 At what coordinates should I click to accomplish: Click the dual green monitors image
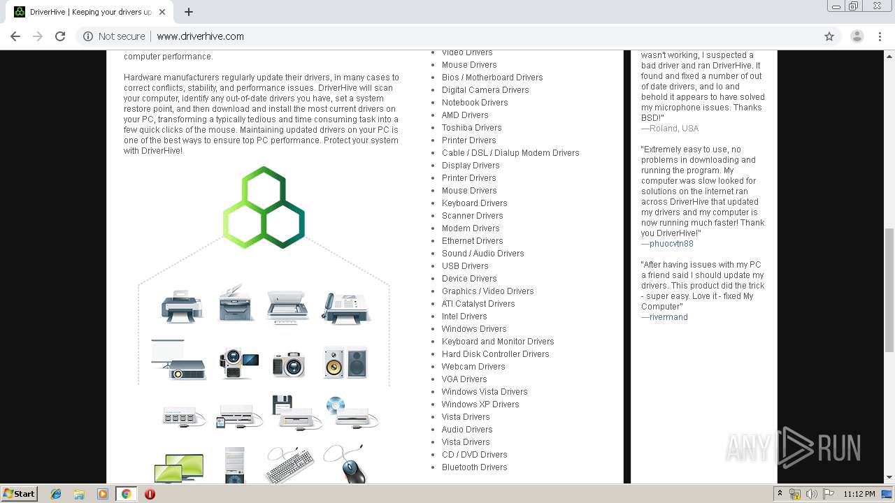[x=179, y=468]
